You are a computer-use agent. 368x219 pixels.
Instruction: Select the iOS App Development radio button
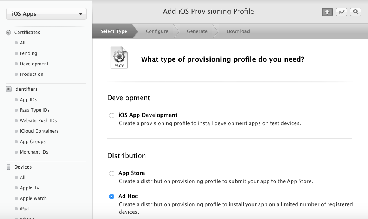[112, 115]
